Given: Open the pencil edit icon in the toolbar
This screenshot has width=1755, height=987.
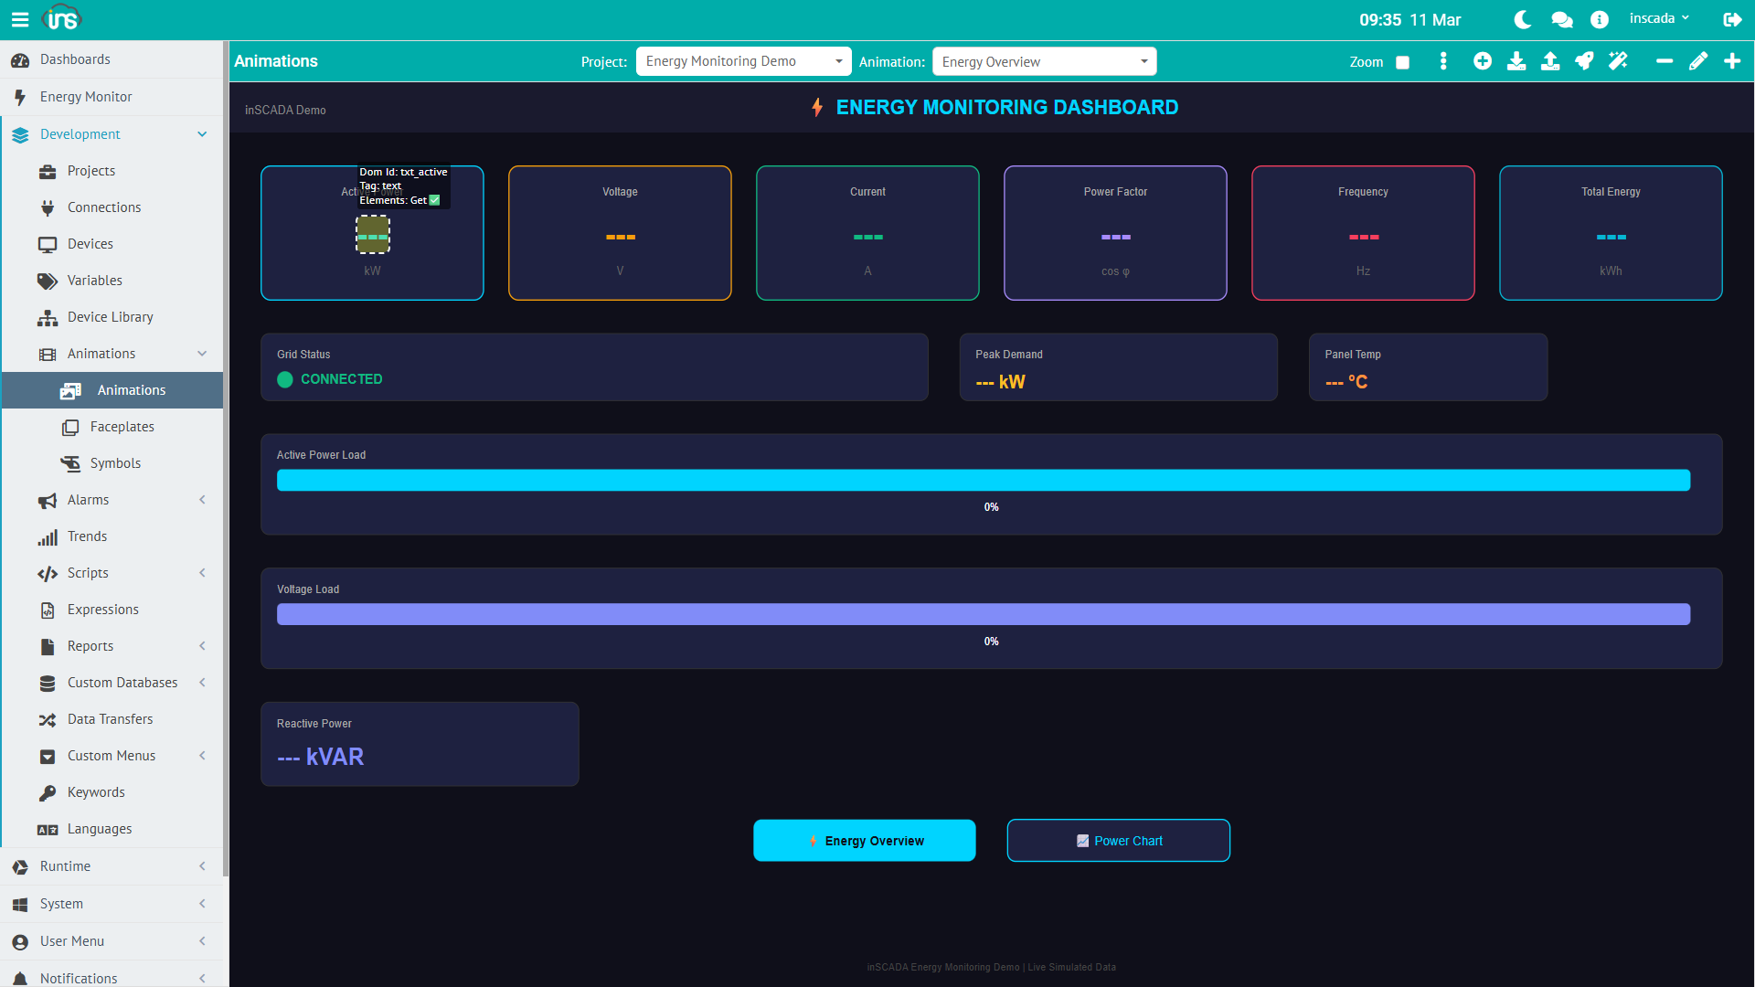Looking at the screenshot, I should coord(1699,61).
